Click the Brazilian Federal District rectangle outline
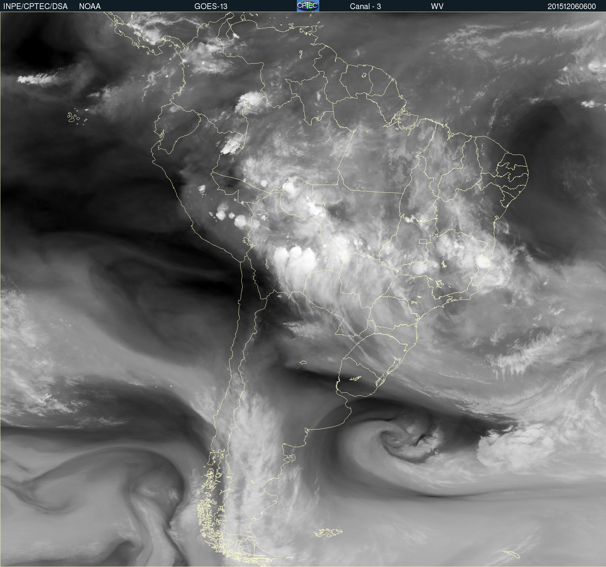606x567 pixels. (423, 241)
